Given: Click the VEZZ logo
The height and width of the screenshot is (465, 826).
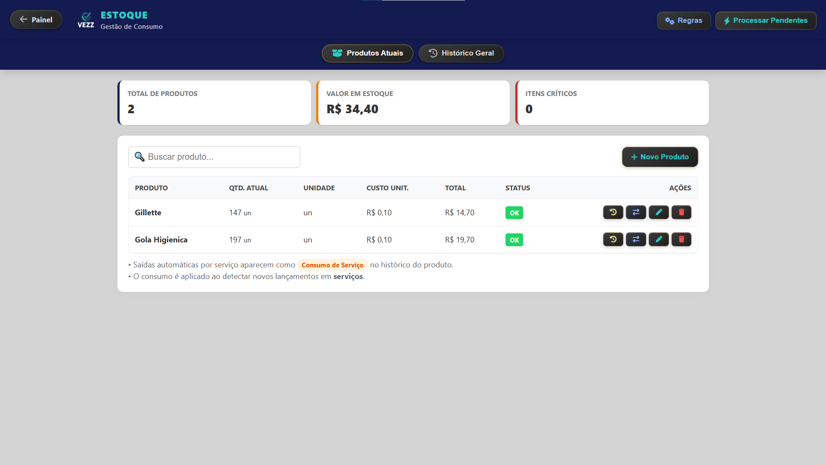Looking at the screenshot, I should pyautogui.click(x=86, y=20).
